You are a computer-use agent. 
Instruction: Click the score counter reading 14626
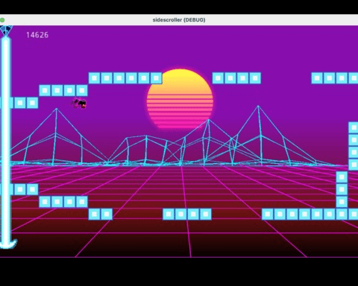(x=37, y=35)
